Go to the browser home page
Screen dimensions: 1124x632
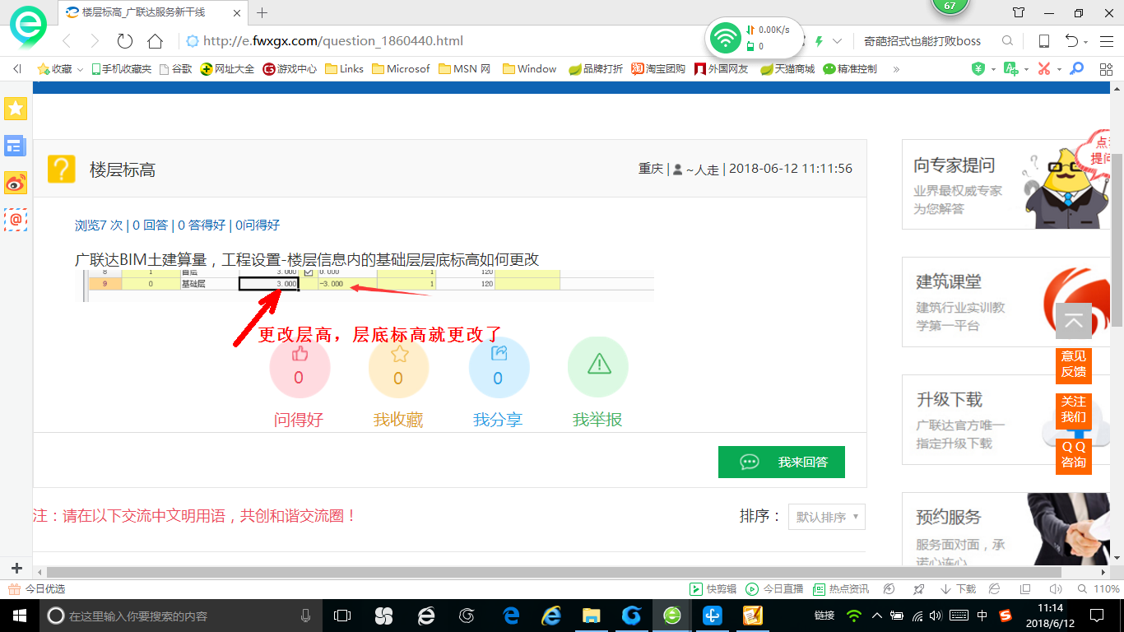(155, 41)
